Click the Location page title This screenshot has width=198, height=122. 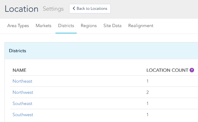[21, 9]
